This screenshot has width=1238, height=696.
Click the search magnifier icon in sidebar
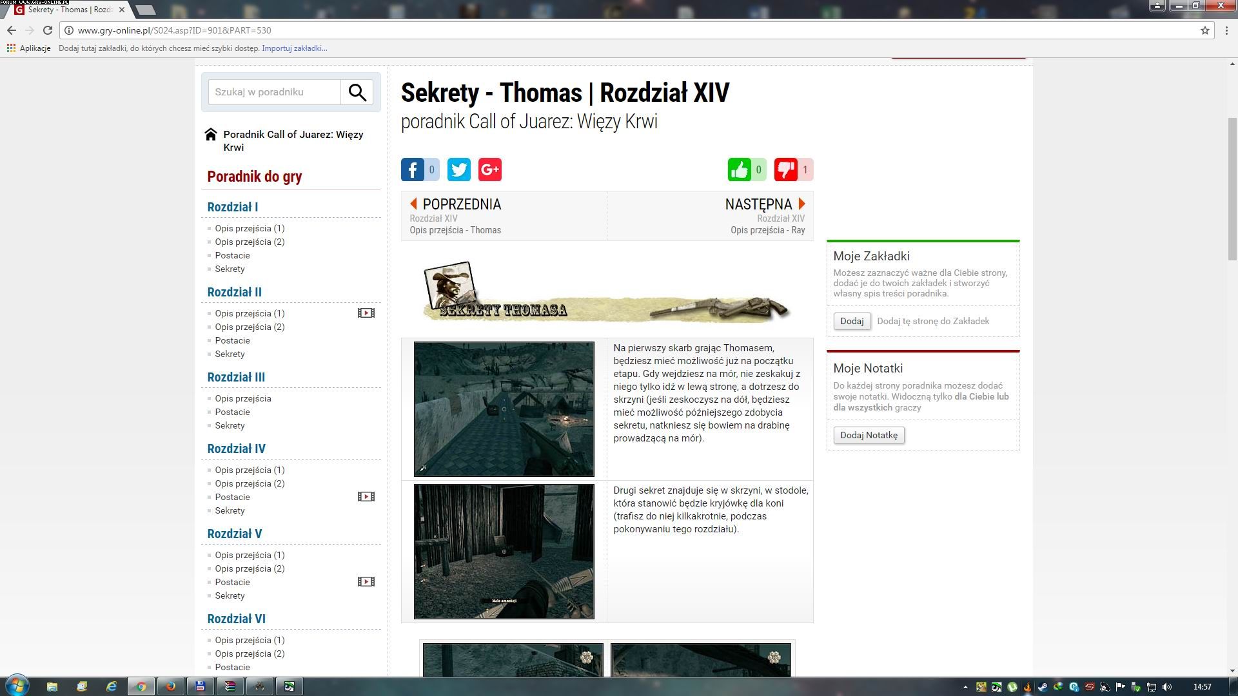tap(357, 92)
